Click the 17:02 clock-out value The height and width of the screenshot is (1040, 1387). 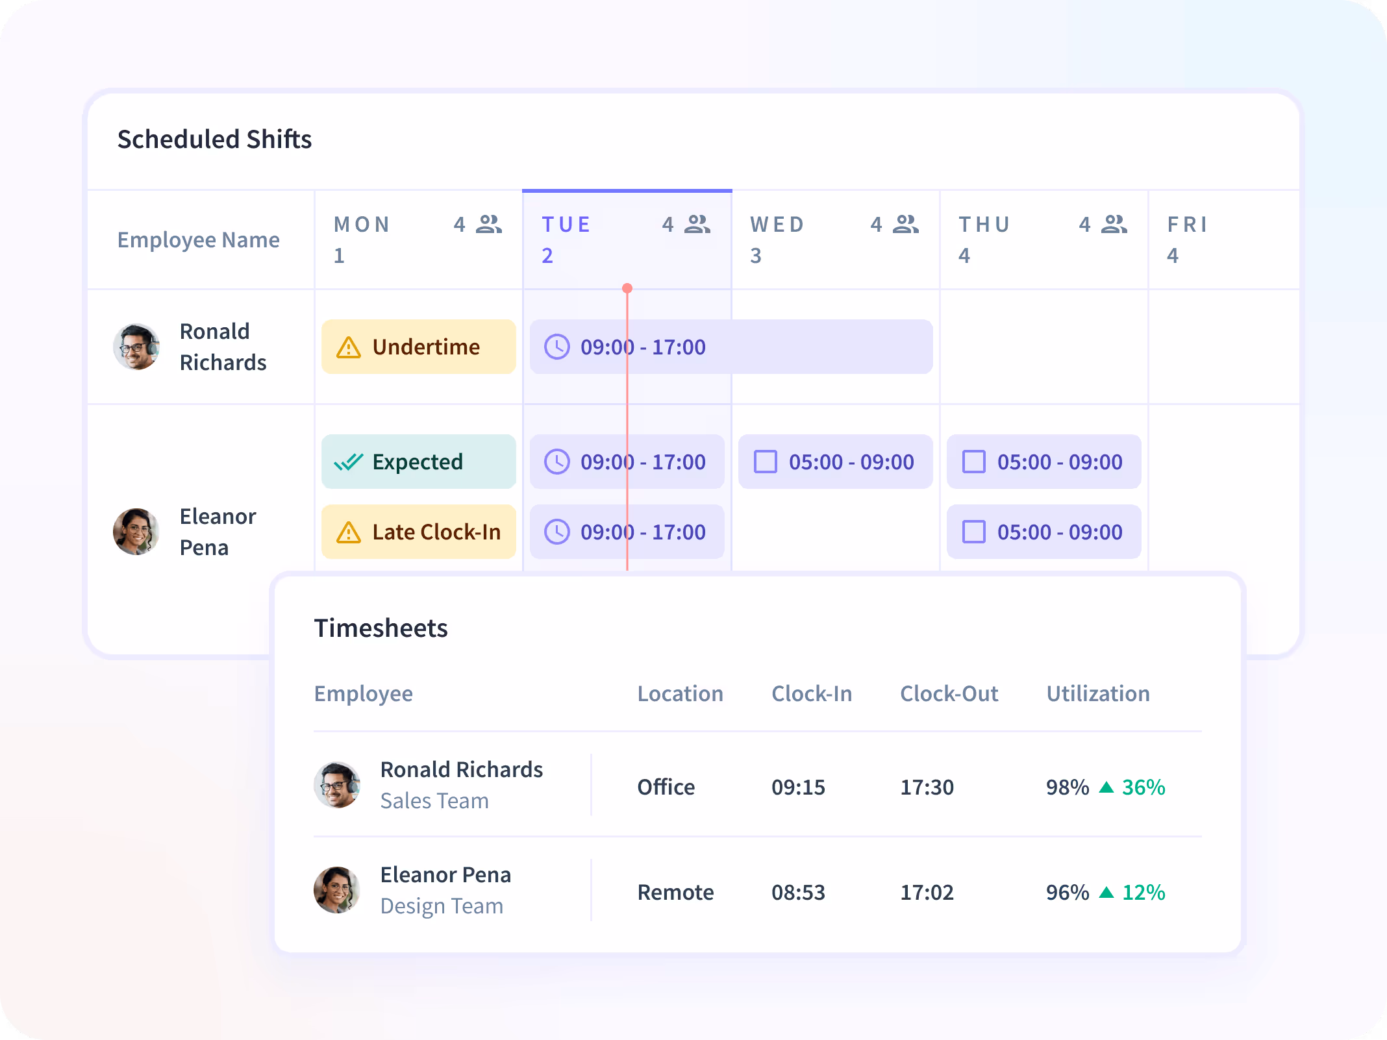[927, 892]
